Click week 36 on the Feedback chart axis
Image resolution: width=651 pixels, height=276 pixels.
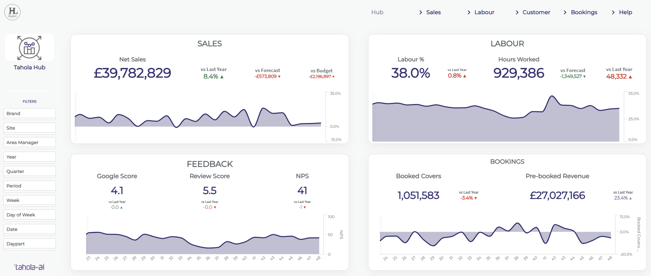coord(208,258)
